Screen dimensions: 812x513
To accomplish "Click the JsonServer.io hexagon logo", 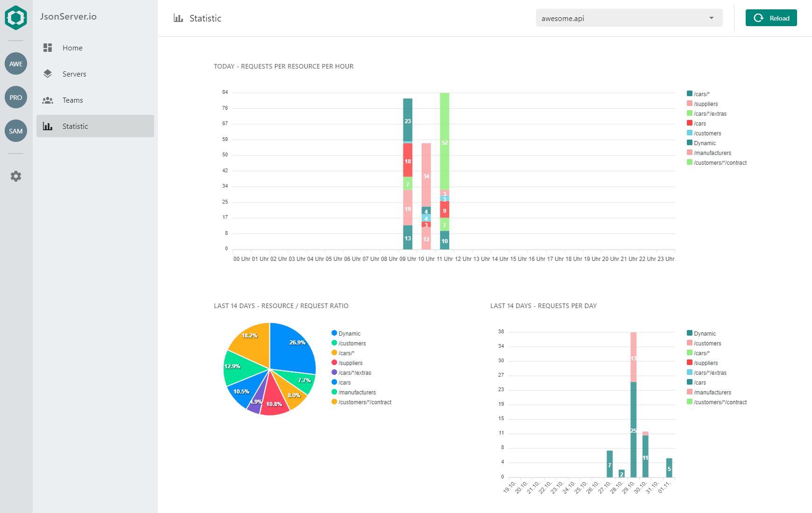I will 16,18.
